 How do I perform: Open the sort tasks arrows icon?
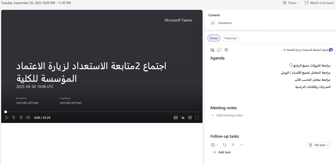point(224,145)
